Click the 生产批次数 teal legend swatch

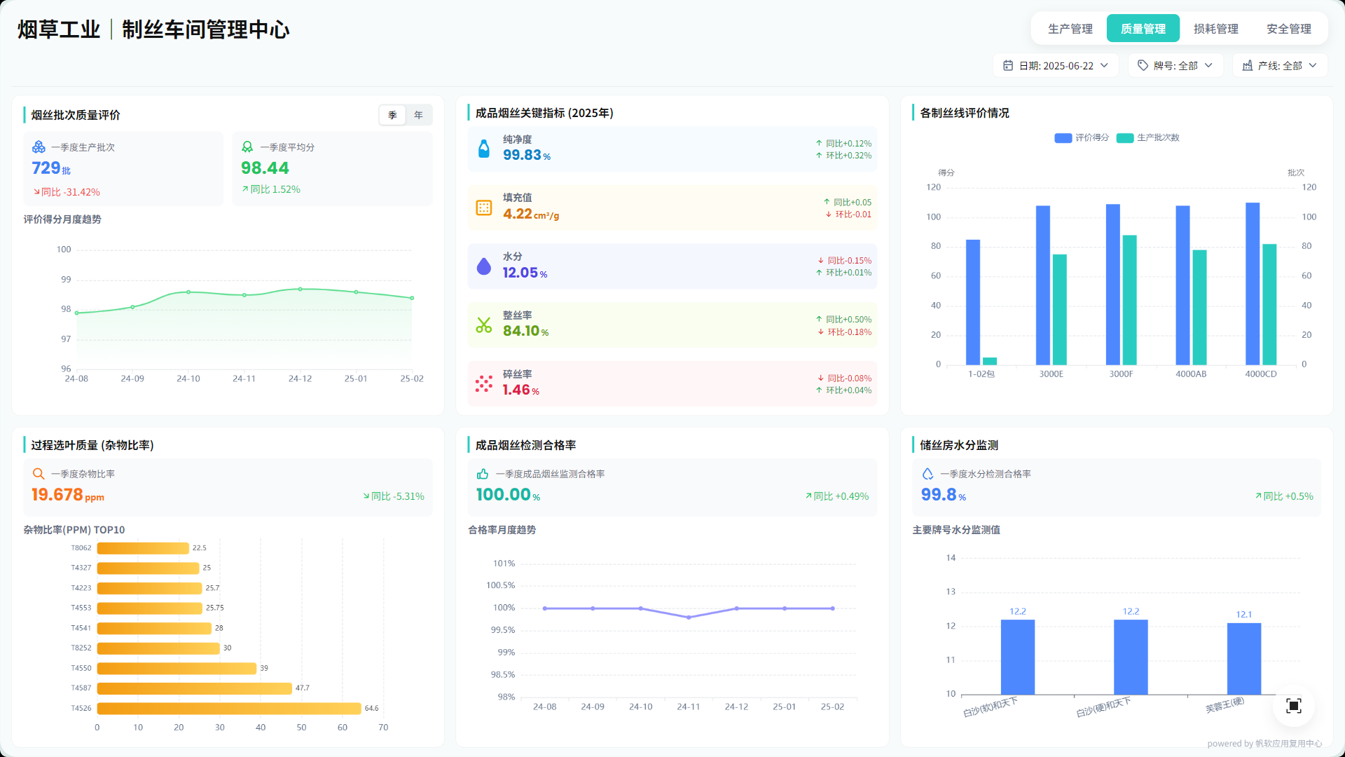pyautogui.click(x=1125, y=138)
